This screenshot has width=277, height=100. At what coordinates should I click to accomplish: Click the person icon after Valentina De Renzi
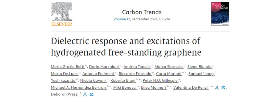217,88
